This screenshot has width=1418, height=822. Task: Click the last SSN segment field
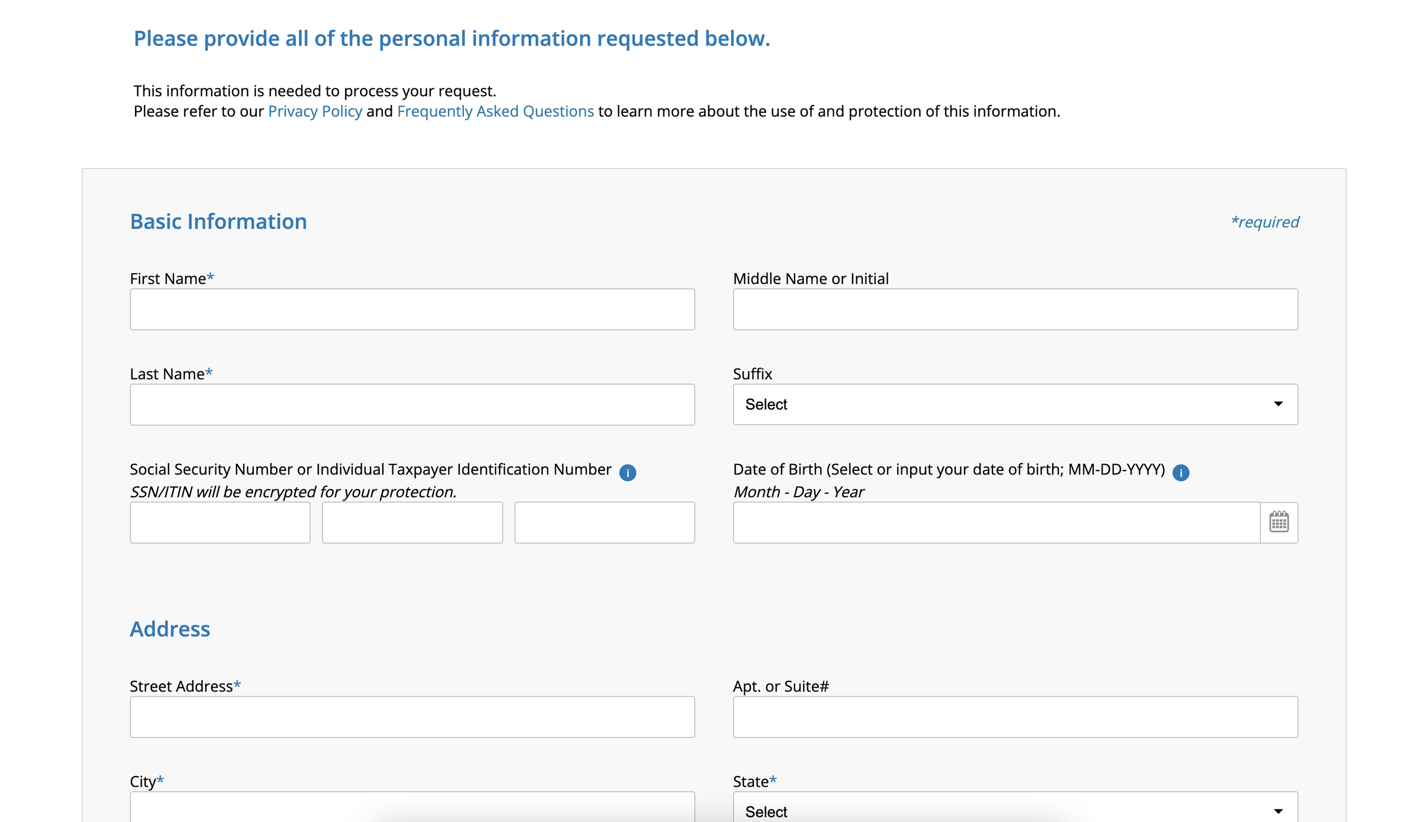(604, 522)
